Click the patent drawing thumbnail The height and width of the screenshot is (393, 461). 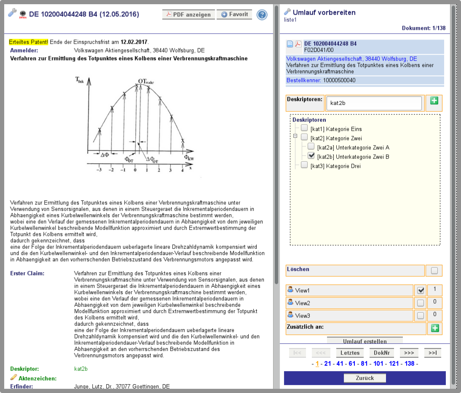135,125
